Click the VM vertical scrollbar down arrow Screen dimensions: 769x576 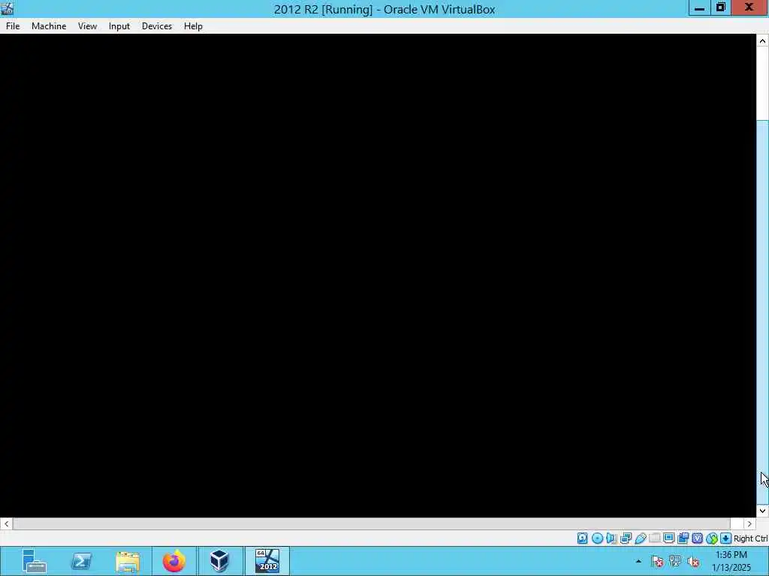[x=762, y=511]
